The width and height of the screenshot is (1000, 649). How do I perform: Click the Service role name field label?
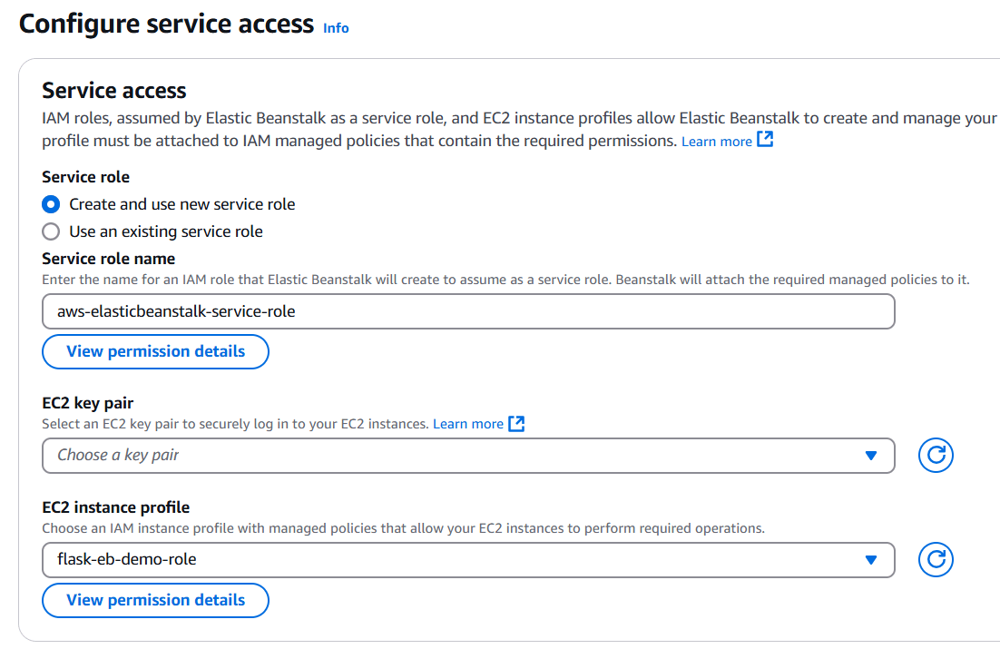(109, 259)
